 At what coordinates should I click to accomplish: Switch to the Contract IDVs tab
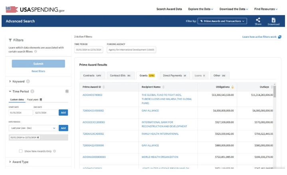[121, 76]
